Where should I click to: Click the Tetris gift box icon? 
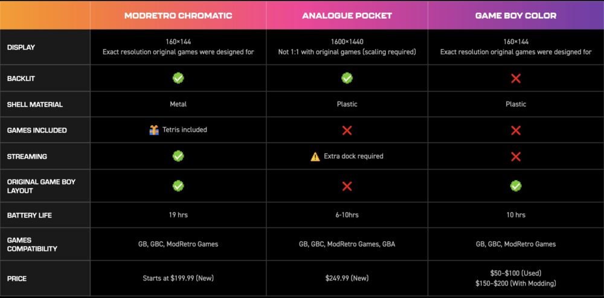pos(155,130)
